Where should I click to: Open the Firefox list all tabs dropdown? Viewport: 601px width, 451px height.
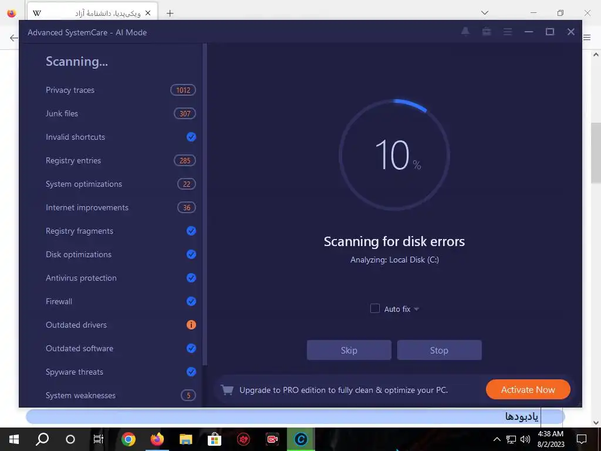coord(484,13)
